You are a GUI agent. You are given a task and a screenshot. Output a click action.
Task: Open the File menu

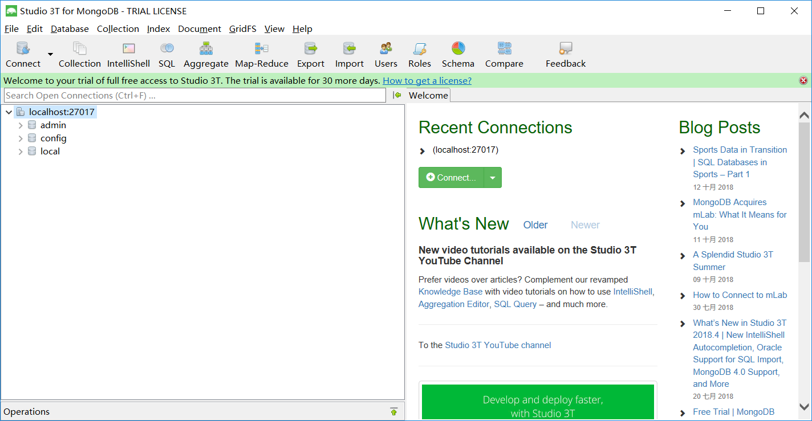(x=11, y=28)
